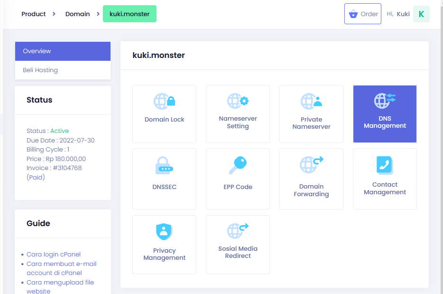Open the EPP Code key icon
Image resolution: width=443 pixels, height=294 pixels.
tap(238, 166)
